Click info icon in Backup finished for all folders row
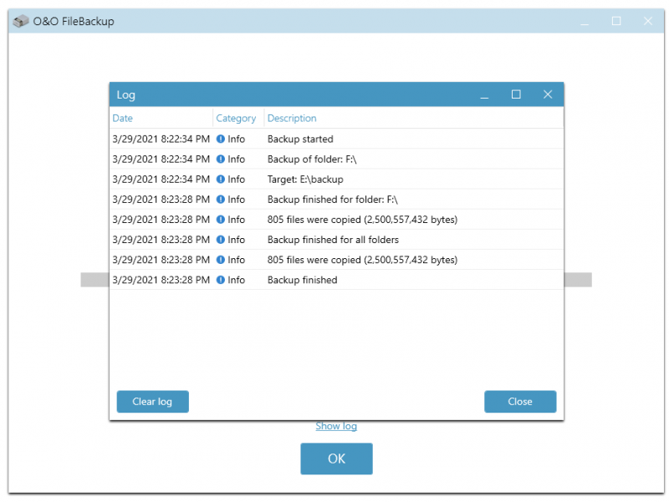Image resolution: width=669 pixels, height=502 pixels. [221, 240]
